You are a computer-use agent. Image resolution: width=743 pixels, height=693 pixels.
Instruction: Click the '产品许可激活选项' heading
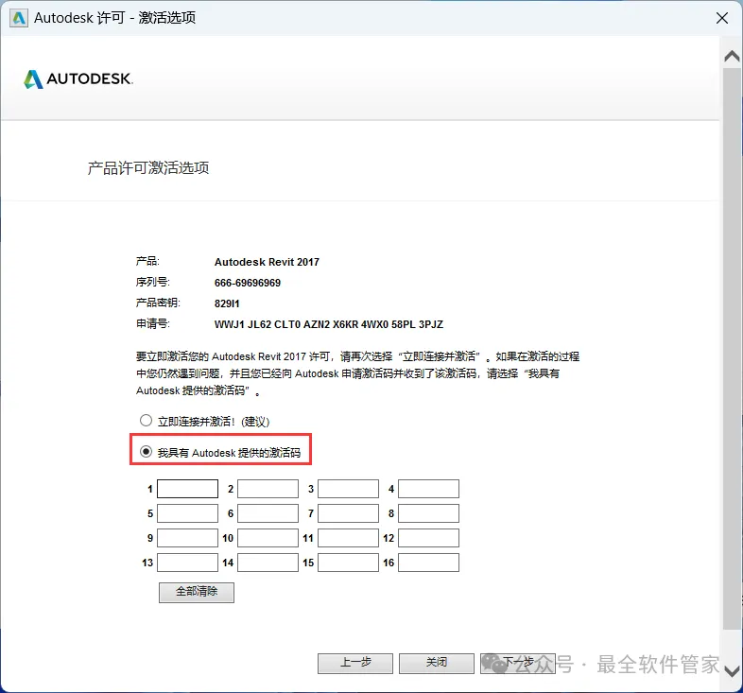[148, 167]
